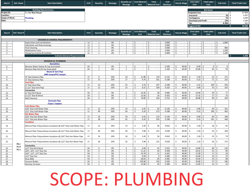Select the Tax label in Bid Detail

(x=190, y=23)
